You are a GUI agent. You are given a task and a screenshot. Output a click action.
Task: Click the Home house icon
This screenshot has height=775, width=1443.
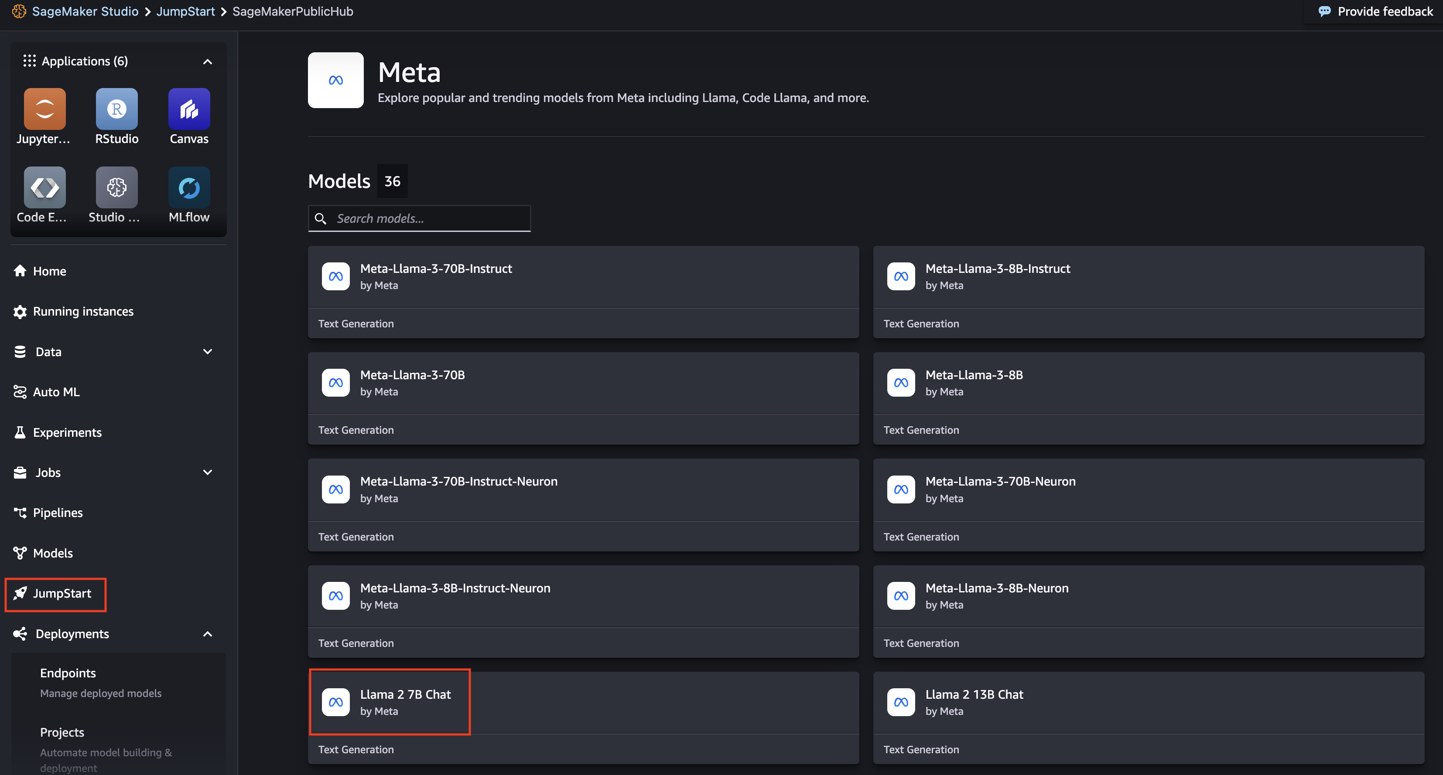pos(20,271)
